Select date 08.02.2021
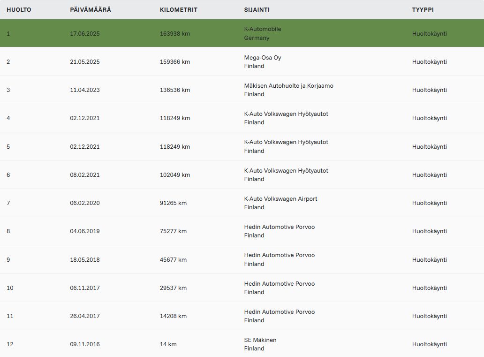The image size is (484, 357). click(85, 175)
